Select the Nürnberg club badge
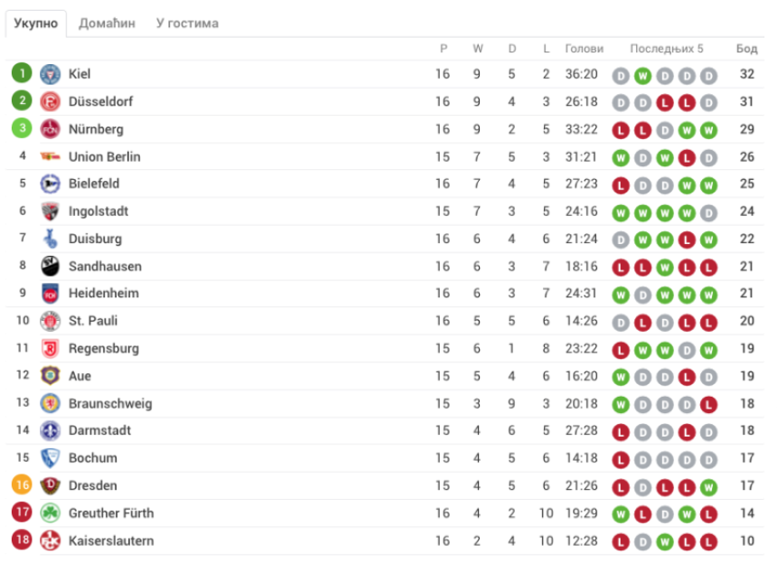Screen dimensions: 777x564 50,129
